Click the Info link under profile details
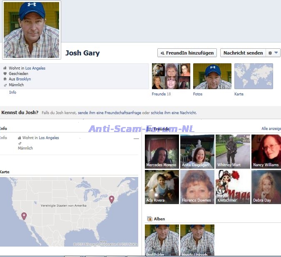The image size is (281, 257). [12, 92]
